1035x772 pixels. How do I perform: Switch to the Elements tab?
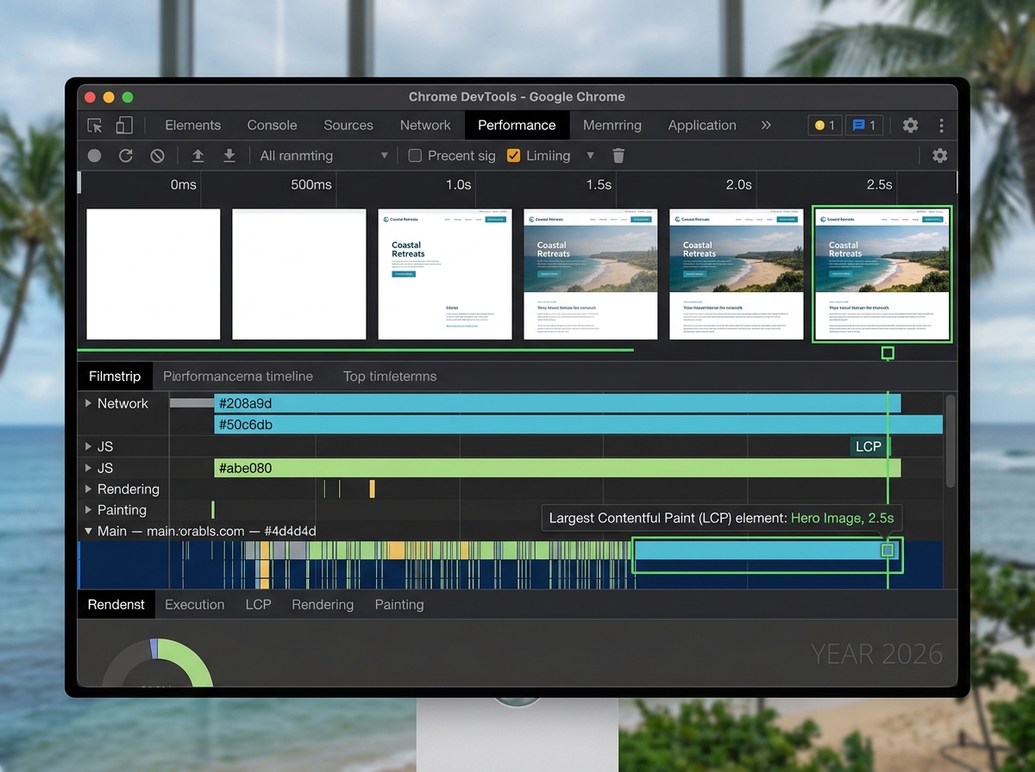point(193,126)
